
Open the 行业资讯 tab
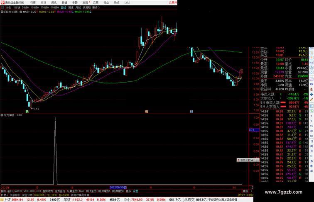point(52,195)
